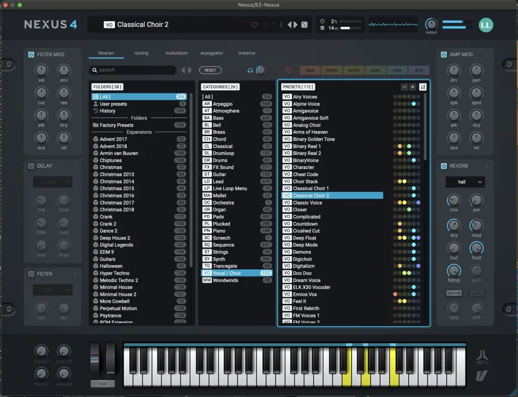Select the Strings category

click(x=237, y=252)
